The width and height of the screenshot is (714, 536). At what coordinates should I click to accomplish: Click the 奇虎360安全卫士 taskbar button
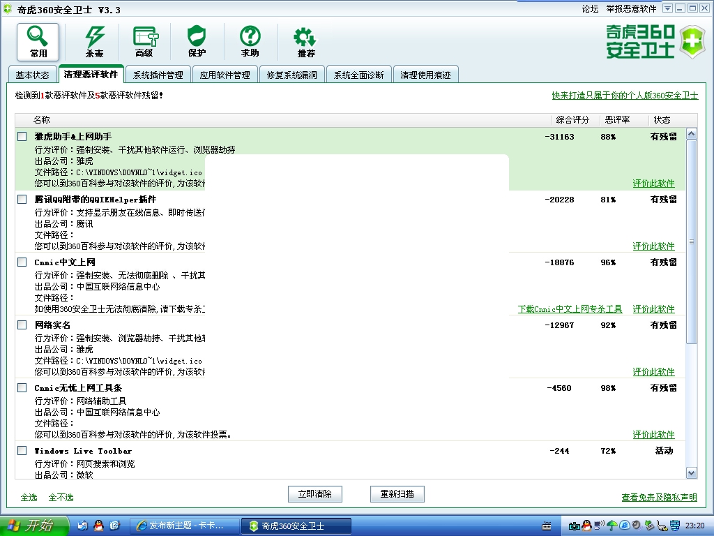coord(296,526)
